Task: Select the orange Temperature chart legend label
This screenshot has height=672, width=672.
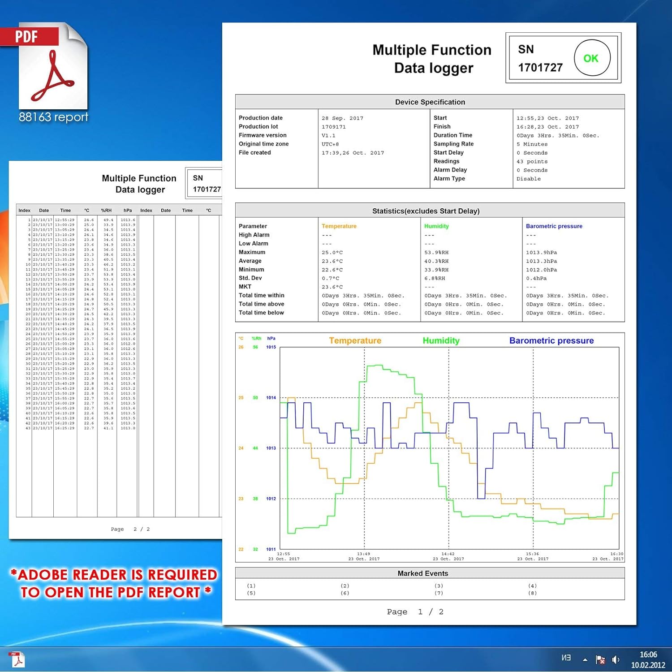Action: [x=355, y=340]
